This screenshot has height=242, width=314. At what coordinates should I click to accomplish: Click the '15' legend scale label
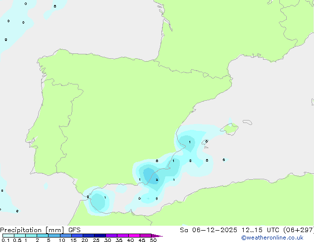73,240
